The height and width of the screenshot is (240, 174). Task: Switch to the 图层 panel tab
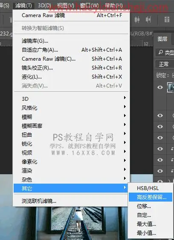(162, 39)
